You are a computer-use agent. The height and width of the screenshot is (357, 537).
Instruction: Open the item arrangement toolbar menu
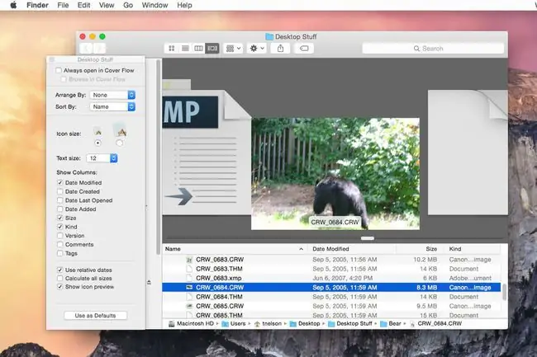[233, 49]
